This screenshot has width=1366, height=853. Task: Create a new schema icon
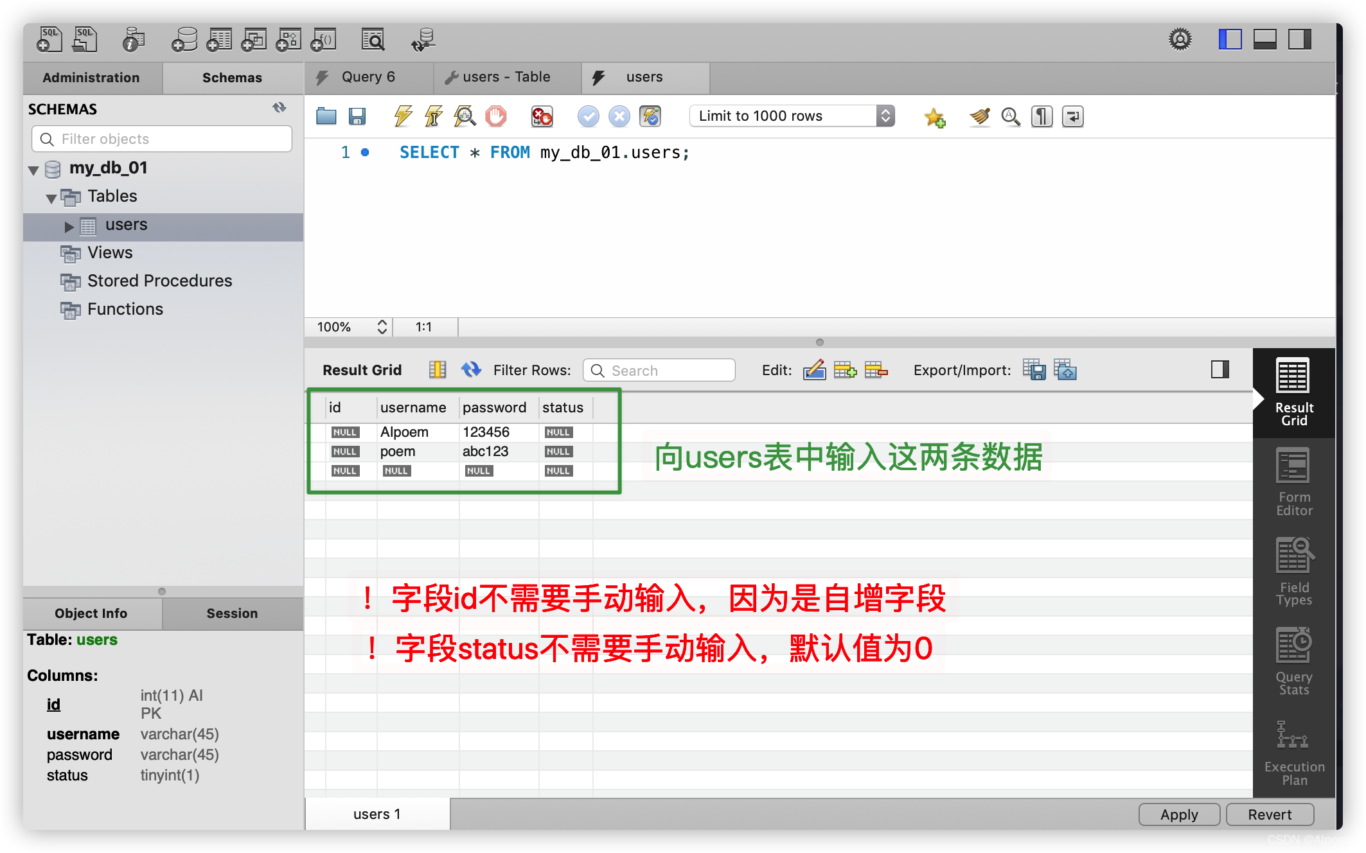pyautogui.click(x=184, y=40)
